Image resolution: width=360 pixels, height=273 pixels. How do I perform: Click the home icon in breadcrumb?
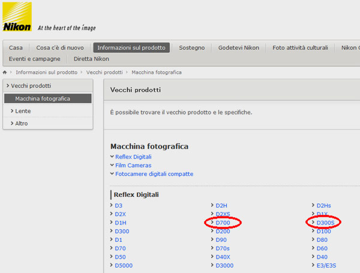pyautogui.click(x=5, y=73)
